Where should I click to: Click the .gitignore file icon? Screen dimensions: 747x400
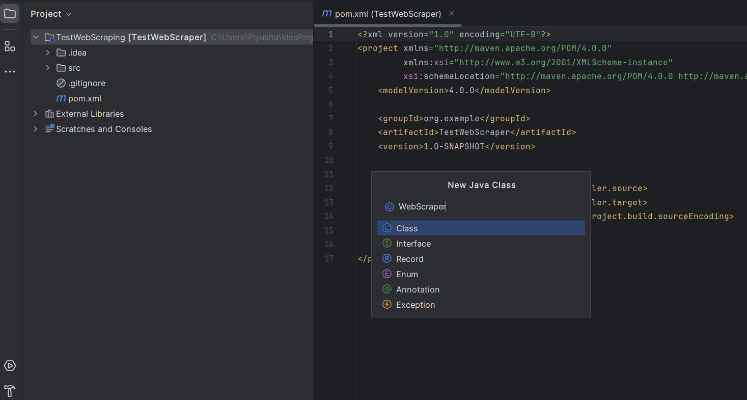pos(61,83)
